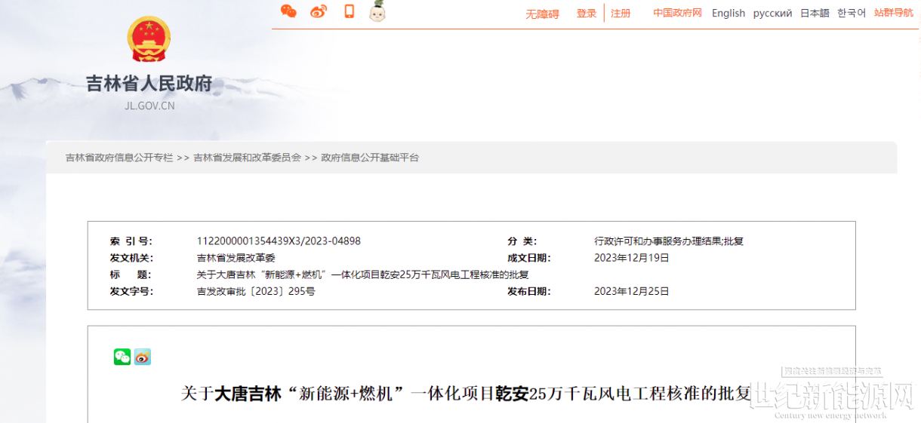
Task: Open the mobile phone version icon
Action: point(349,11)
